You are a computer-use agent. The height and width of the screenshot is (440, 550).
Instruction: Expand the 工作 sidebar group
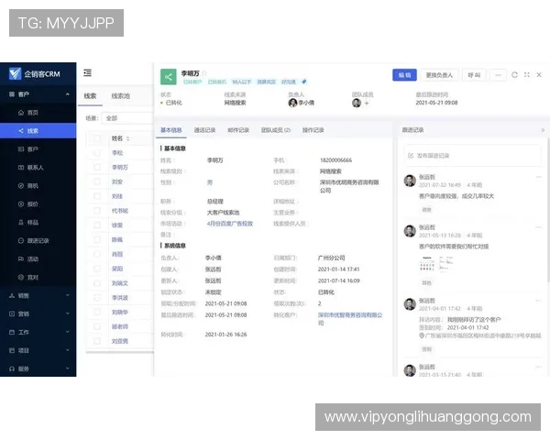coord(67,332)
